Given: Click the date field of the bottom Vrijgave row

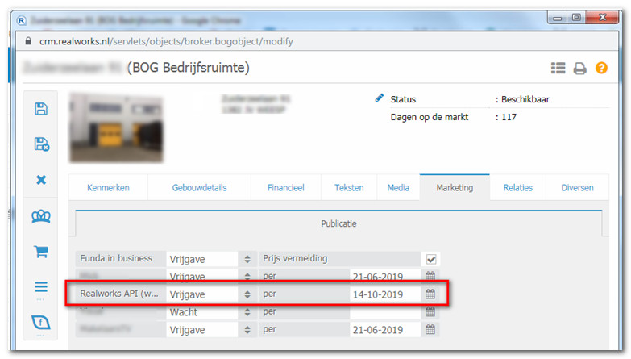Looking at the screenshot, I should coord(385,330).
